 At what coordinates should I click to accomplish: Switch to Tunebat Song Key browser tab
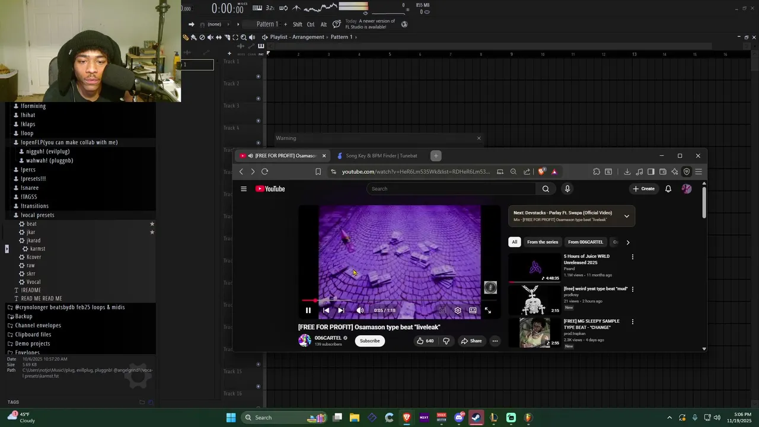tap(380, 155)
